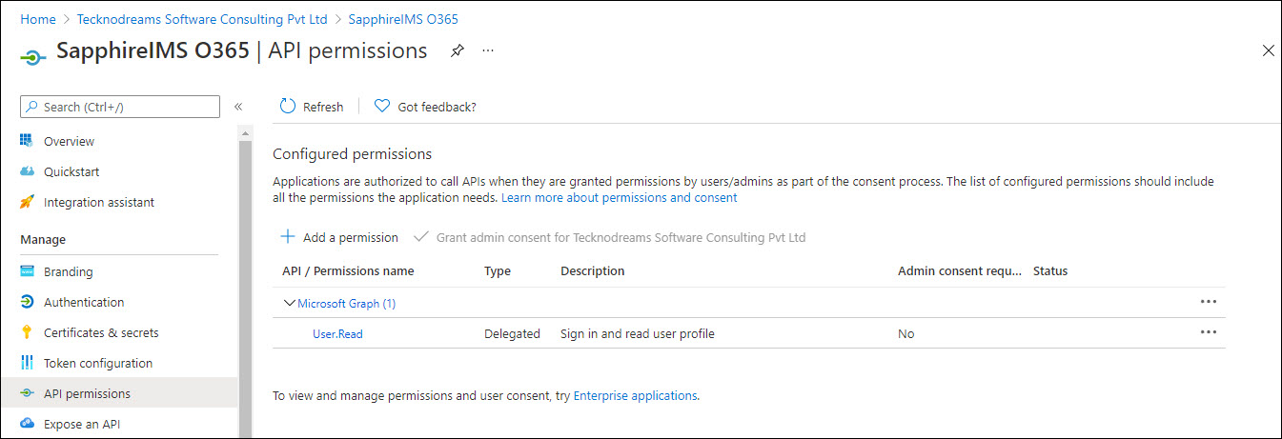This screenshot has height=439, width=1282.
Task: Click the plus icon for Add a permission
Action: click(x=288, y=237)
